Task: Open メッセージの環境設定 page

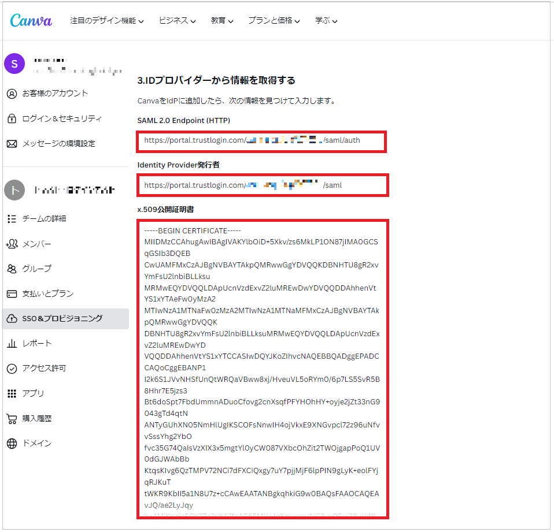Action: click(x=58, y=144)
